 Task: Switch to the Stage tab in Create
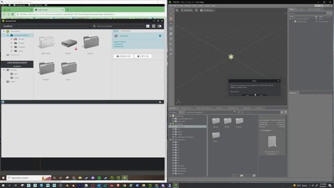click(291, 9)
